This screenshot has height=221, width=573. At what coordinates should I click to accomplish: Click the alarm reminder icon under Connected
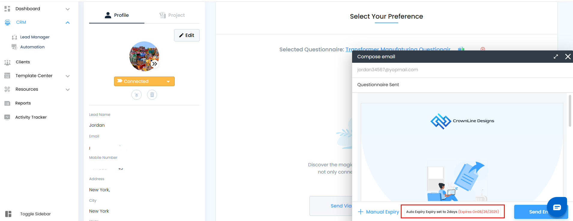point(137,95)
